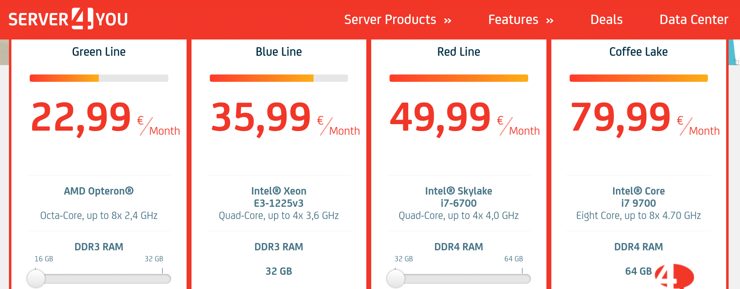The image size is (740, 289).
Task: Click the 79,99 price of Coffee Lake
Action: click(620, 117)
